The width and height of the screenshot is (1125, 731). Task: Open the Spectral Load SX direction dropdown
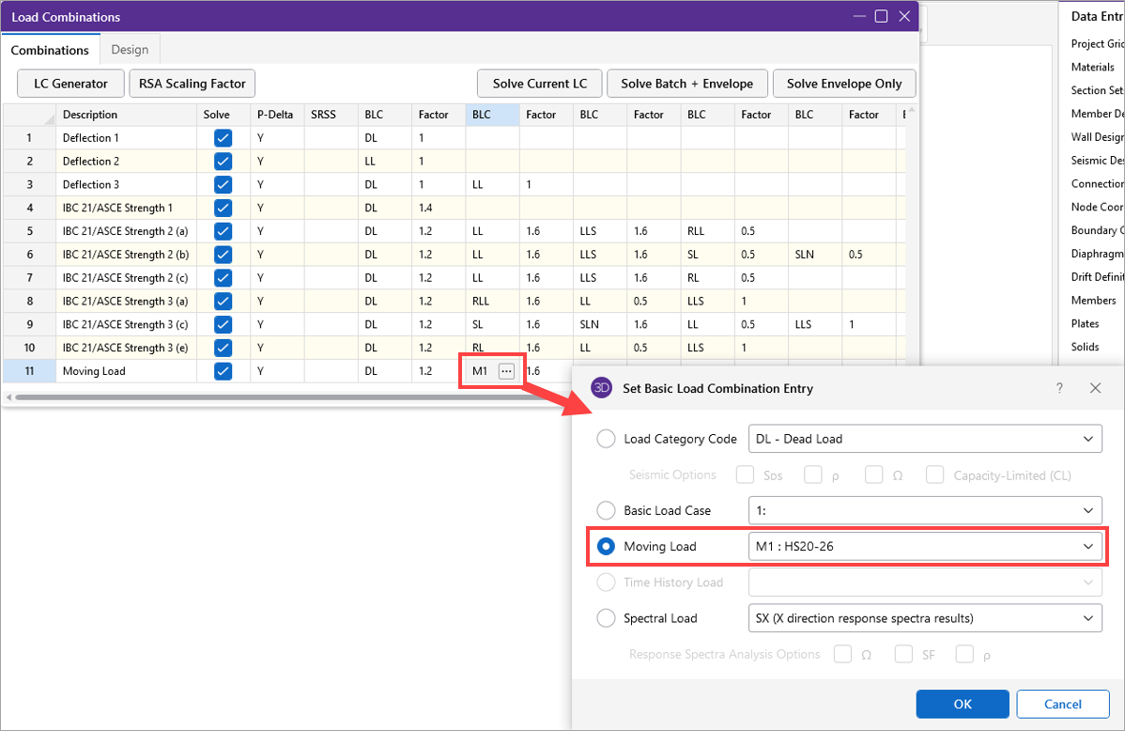click(924, 618)
